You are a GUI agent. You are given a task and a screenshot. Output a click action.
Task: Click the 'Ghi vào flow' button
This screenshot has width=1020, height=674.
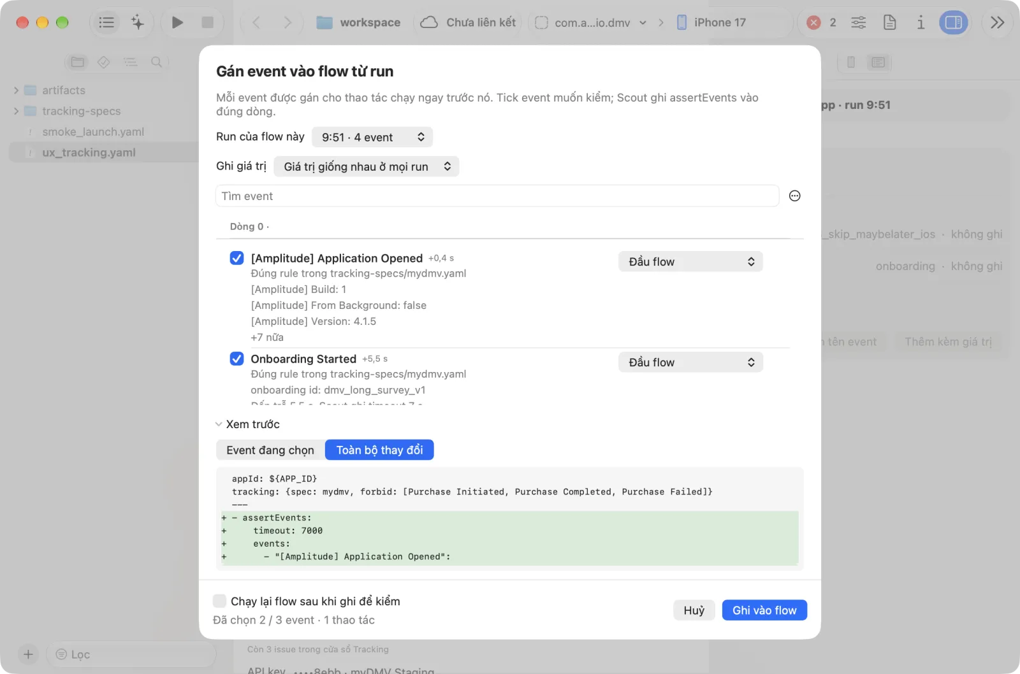pos(764,610)
